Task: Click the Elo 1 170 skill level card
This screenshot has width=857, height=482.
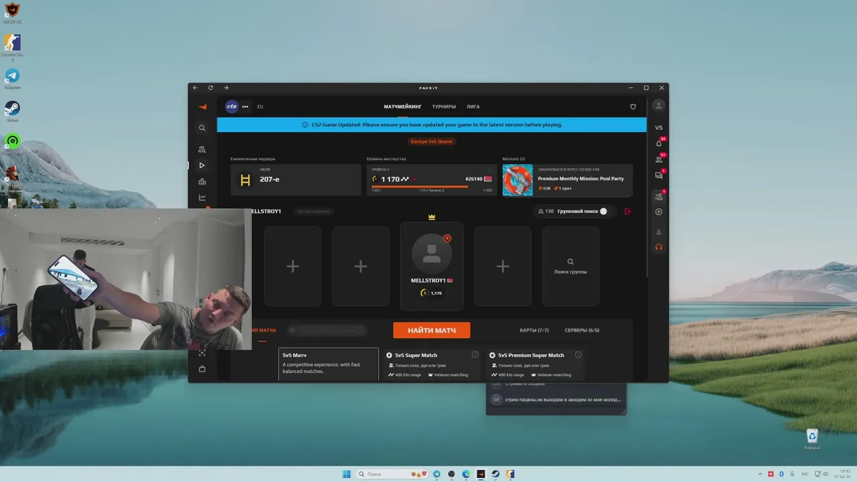Action: coord(431,179)
